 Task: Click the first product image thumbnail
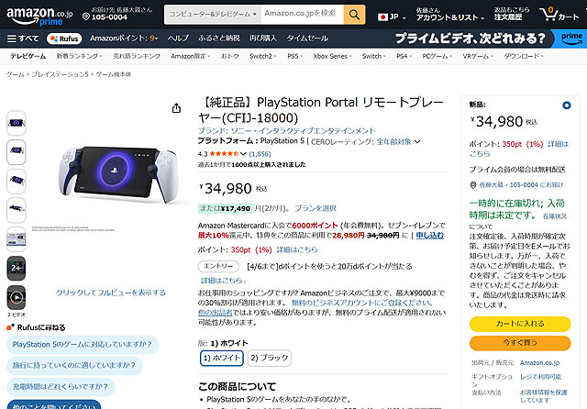point(17,123)
